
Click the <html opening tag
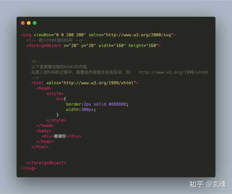click(x=37, y=83)
